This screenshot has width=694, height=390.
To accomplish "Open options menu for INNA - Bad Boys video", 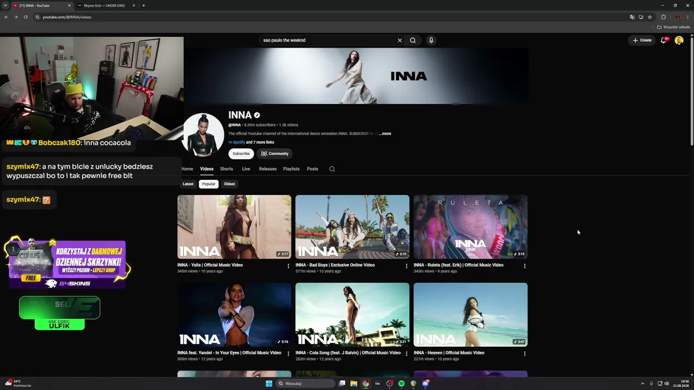I will click(x=406, y=266).
